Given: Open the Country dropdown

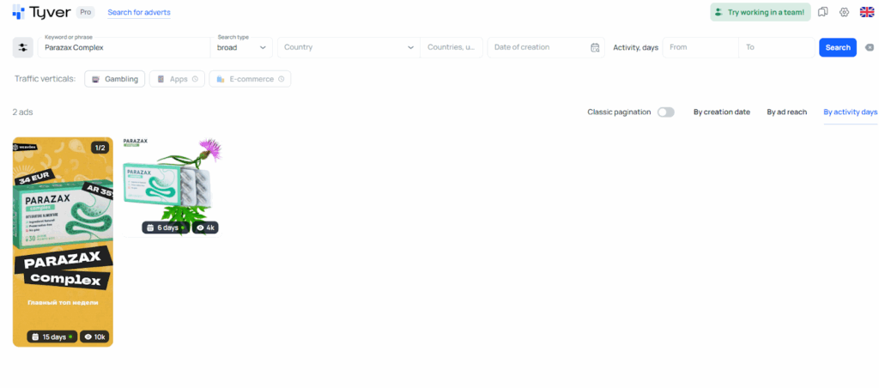Looking at the screenshot, I should pyautogui.click(x=348, y=47).
